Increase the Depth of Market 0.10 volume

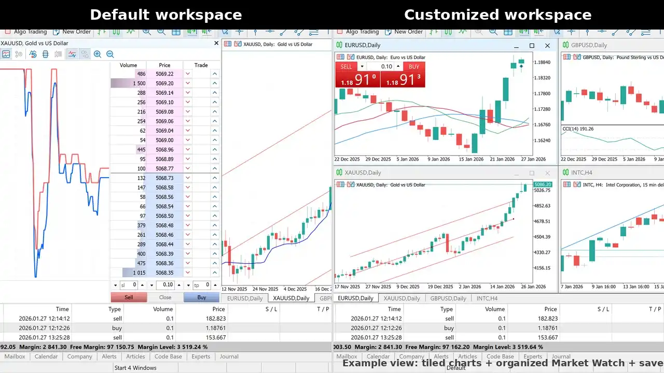click(x=179, y=285)
